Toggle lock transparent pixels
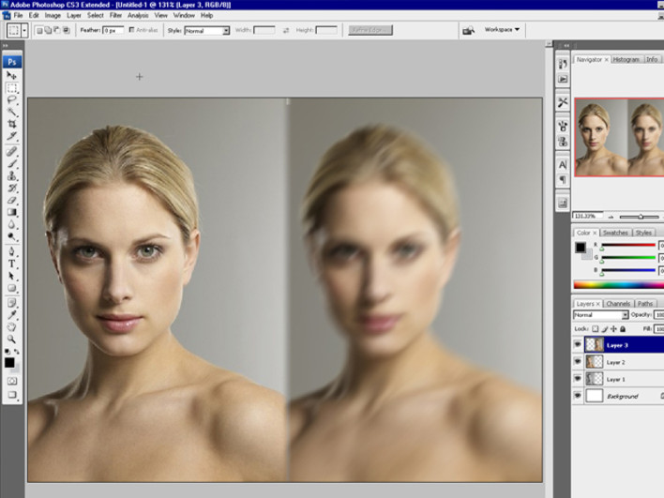This screenshot has height=498, width=664. pos(596,328)
